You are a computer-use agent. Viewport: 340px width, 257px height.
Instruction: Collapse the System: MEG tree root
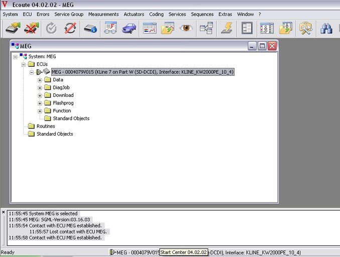pos(15,57)
